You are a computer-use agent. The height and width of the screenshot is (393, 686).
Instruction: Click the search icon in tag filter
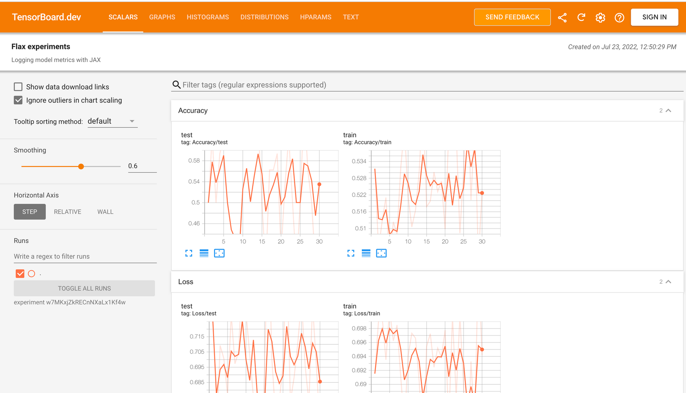(x=176, y=85)
